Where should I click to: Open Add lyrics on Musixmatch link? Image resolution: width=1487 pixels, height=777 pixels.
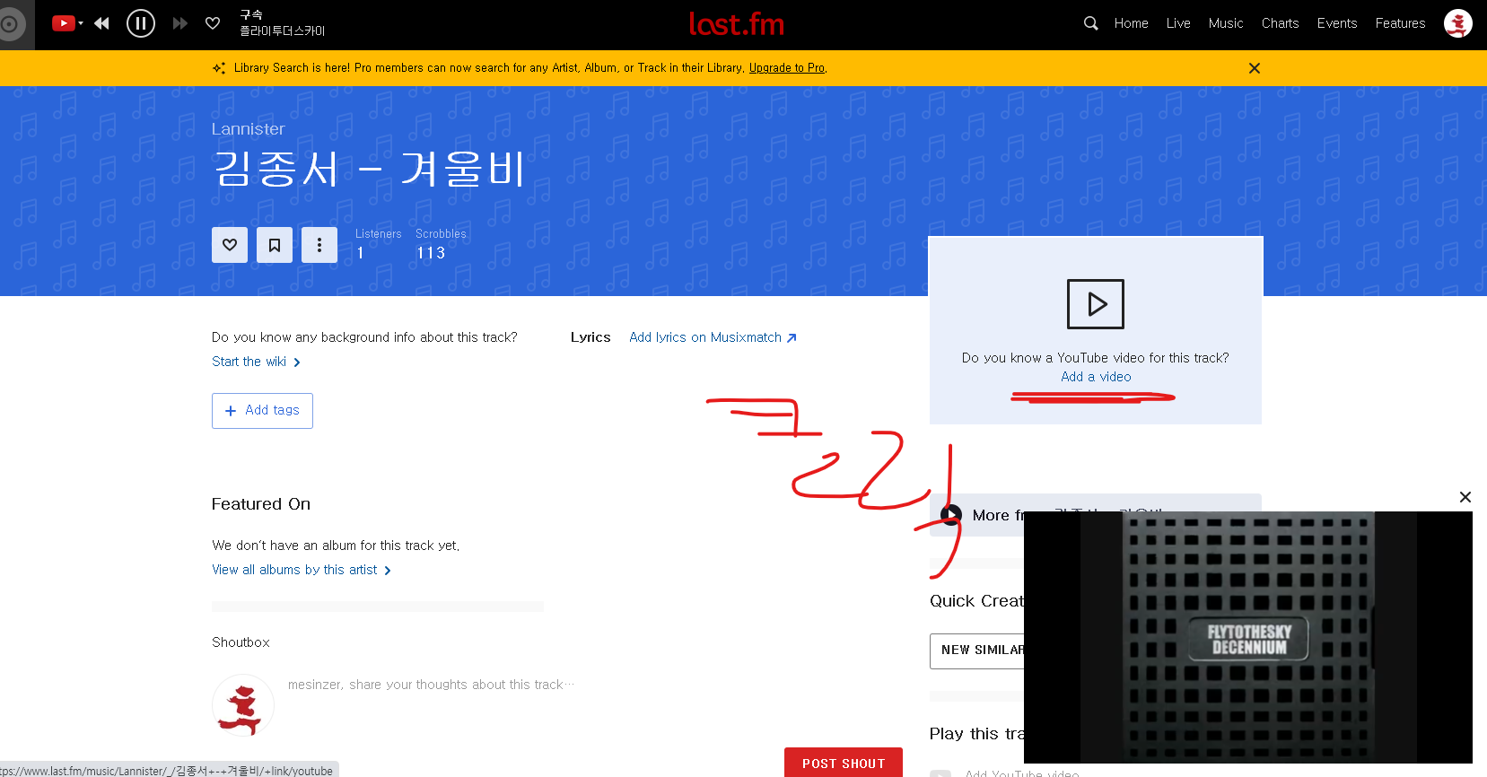(x=713, y=337)
